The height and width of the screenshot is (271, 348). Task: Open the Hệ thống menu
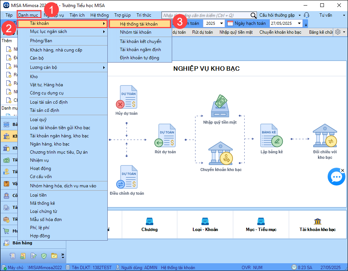tap(100, 15)
